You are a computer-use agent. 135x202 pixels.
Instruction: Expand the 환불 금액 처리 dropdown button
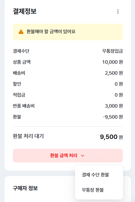(x=68, y=155)
